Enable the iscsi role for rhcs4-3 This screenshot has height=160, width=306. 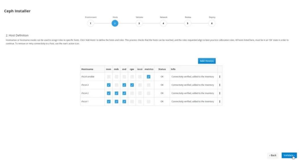(140, 85)
